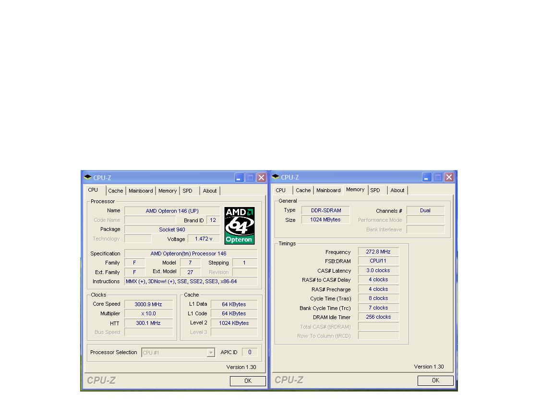Screen dimensions: 553x414
Task: Click memory Size value 1024 MBytes
Action: (325, 219)
